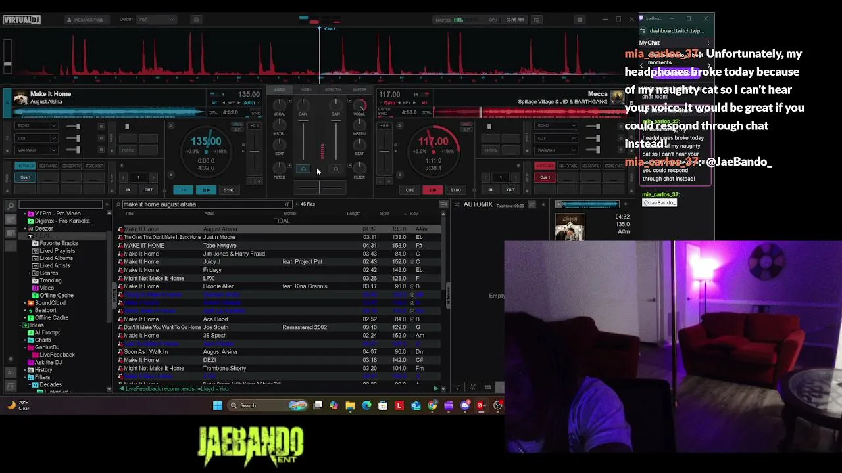Open TIDAL Liked Albums folder
This screenshot has width=842, height=473.
pyautogui.click(x=56, y=258)
